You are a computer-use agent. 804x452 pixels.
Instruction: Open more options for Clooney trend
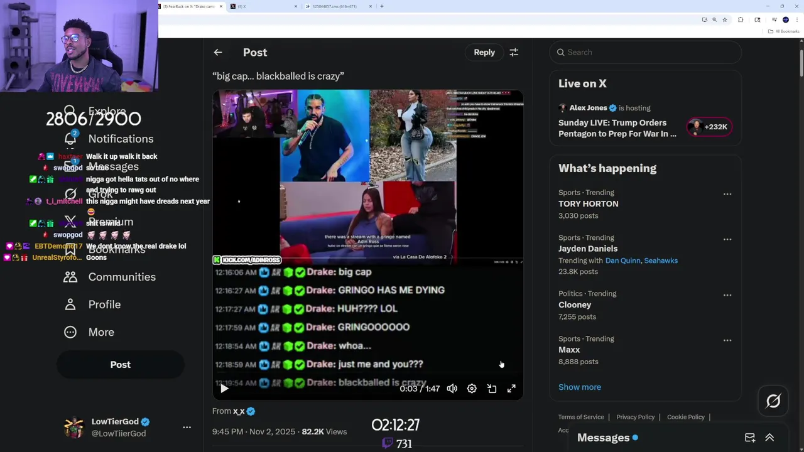[727, 295]
